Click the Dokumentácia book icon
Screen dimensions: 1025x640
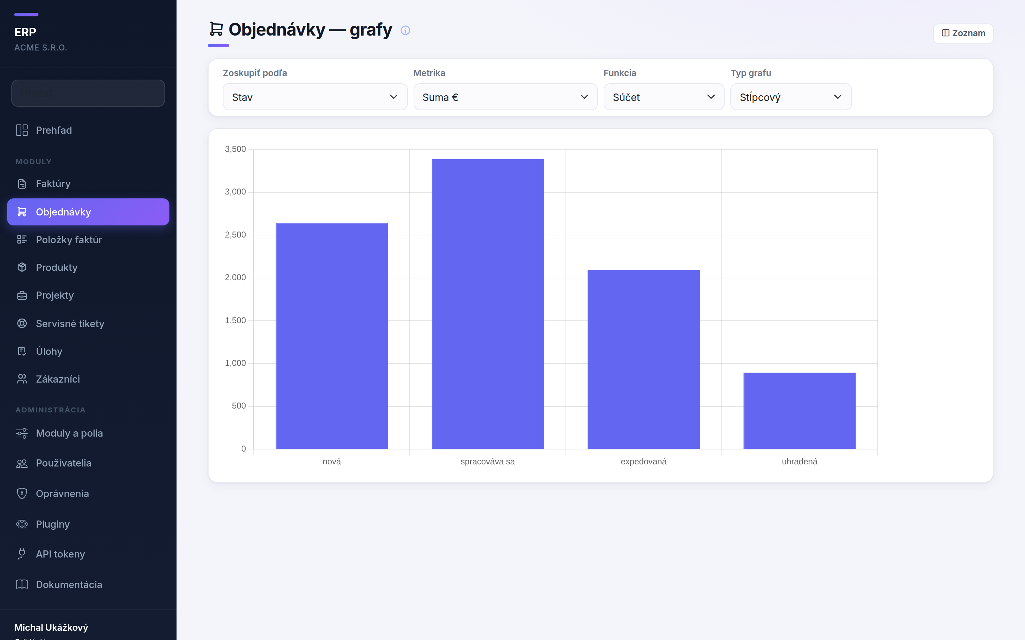pos(22,585)
